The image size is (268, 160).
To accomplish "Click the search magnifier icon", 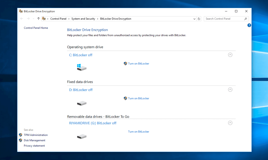I will (x=246, y=19).
